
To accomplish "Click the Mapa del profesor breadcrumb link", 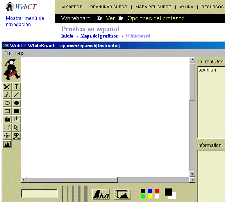I will pos(99,36).
